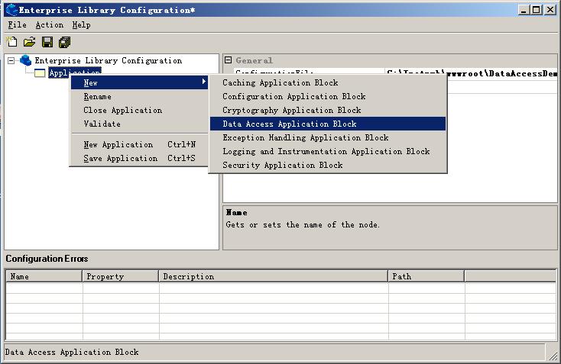Image resolution: width=561 pixels, height=364 pixels.
Task: Collapse the Enterprise Library Configuration tree node
Action: 11,60
